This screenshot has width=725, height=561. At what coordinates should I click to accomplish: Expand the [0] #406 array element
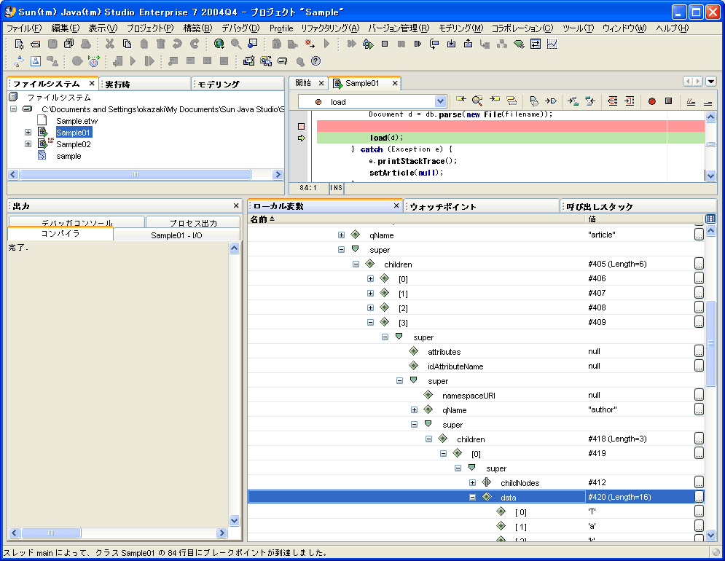point(370,278)
